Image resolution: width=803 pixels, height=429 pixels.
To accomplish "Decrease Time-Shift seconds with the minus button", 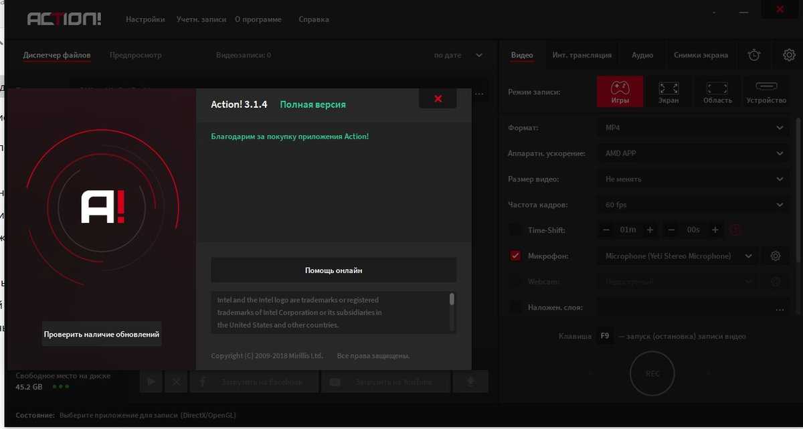I will pos(672,230).
